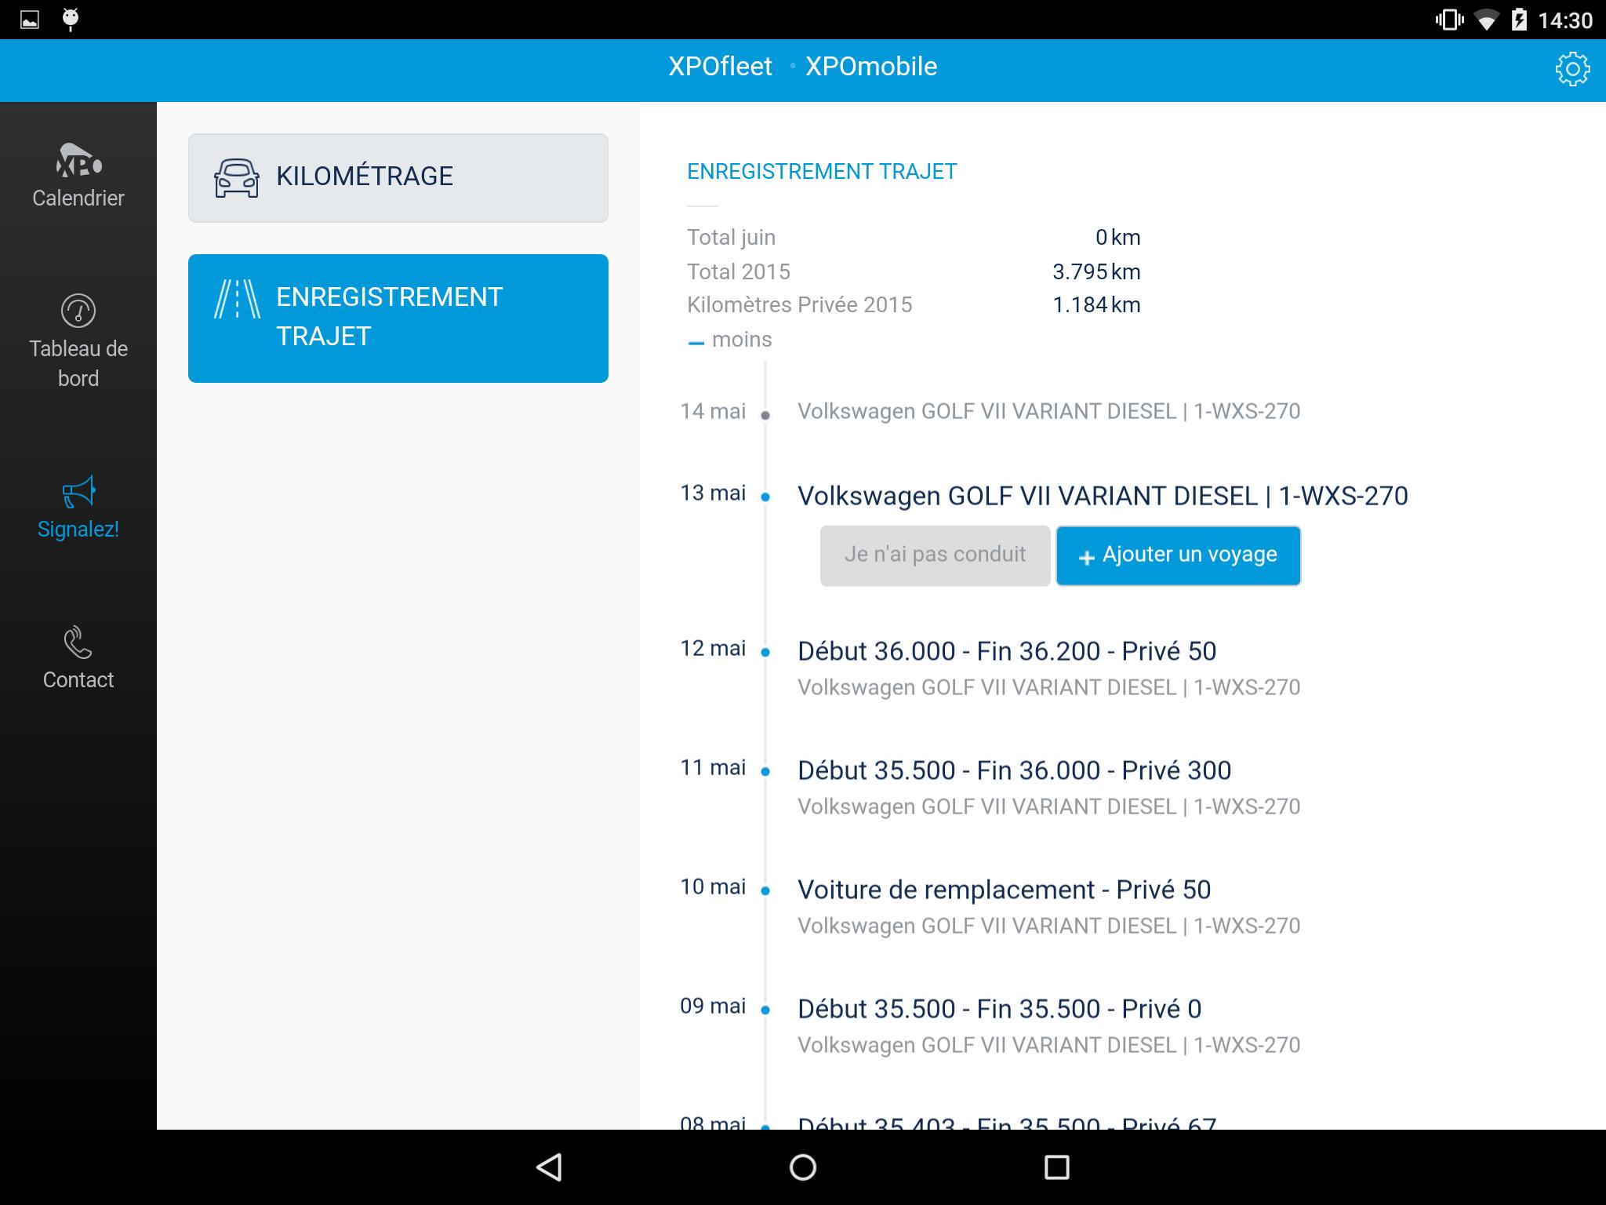Screen dimensions: 1606x1205
Task: Tap the 14:30 clock in status bar
Action: [x=1565, y=20]
